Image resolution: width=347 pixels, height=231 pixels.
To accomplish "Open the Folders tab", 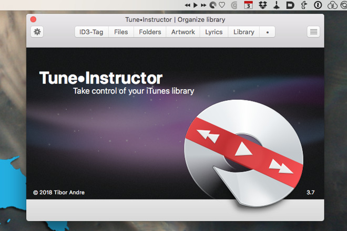I will 150,32.
